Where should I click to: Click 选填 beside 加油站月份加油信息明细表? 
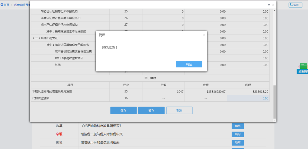pyautogui.click(x=59, y=142)
